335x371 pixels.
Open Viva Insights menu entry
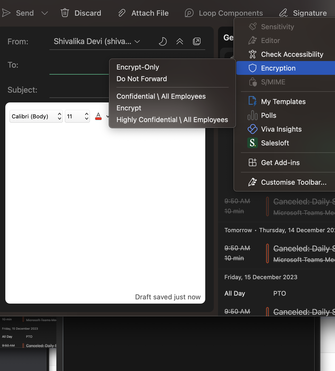coord(281,129)
